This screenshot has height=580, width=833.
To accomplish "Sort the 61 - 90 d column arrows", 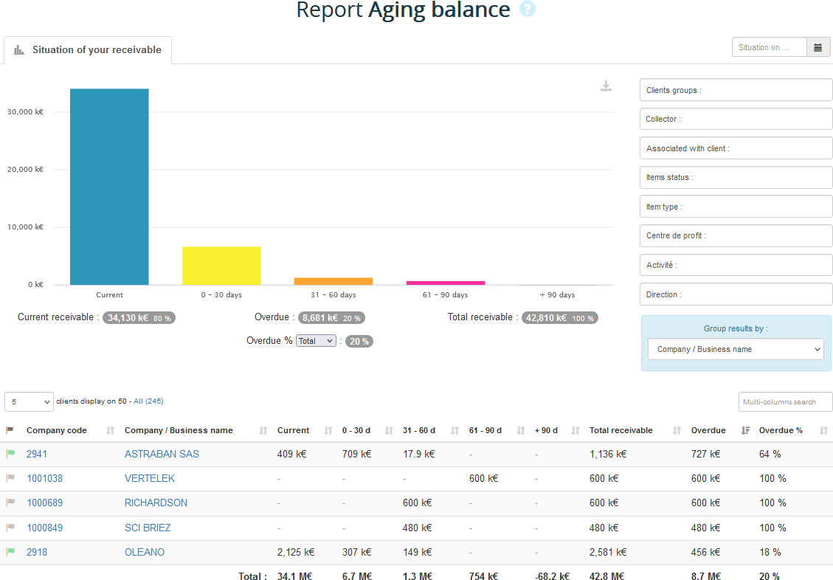I will 521,430.
